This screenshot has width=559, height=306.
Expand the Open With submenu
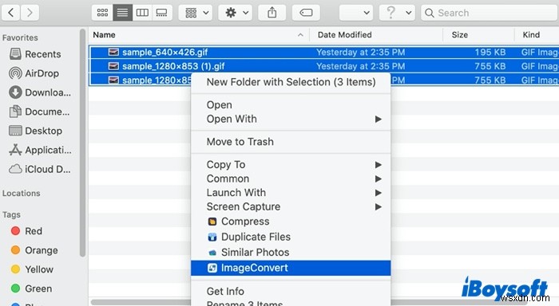tap(291, 120)
